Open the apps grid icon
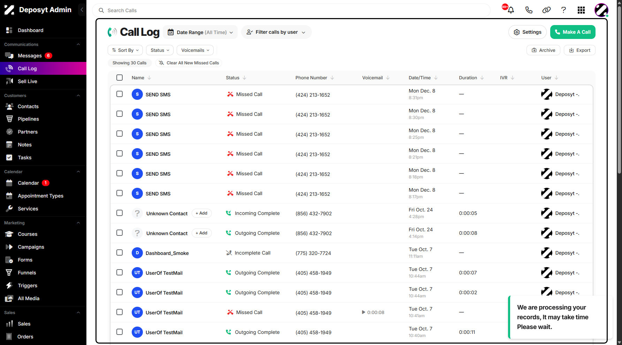Viewport: 622px width, 345px height. click(581, 10)
